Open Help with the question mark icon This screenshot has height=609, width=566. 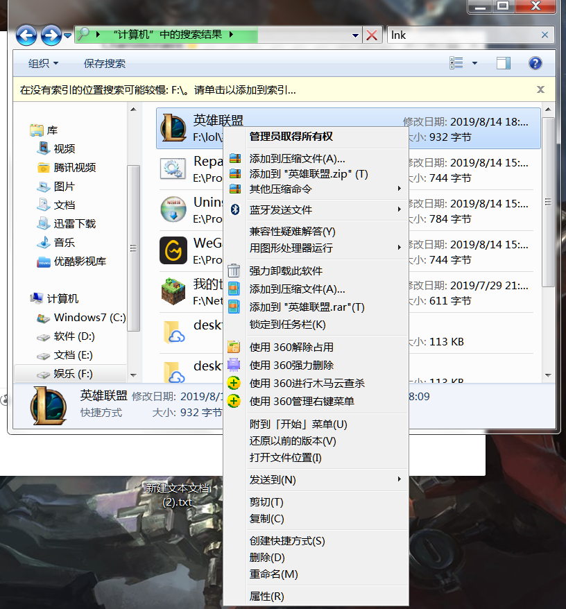[x=535, y=63]
